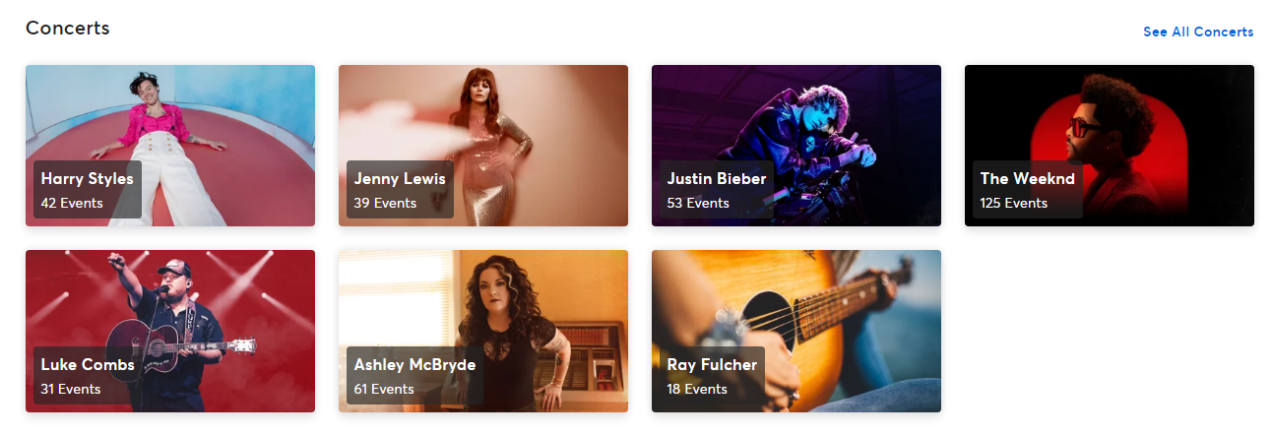
Task: Open the Ashley McBryde concert card
Action: [x=483, y=331]
